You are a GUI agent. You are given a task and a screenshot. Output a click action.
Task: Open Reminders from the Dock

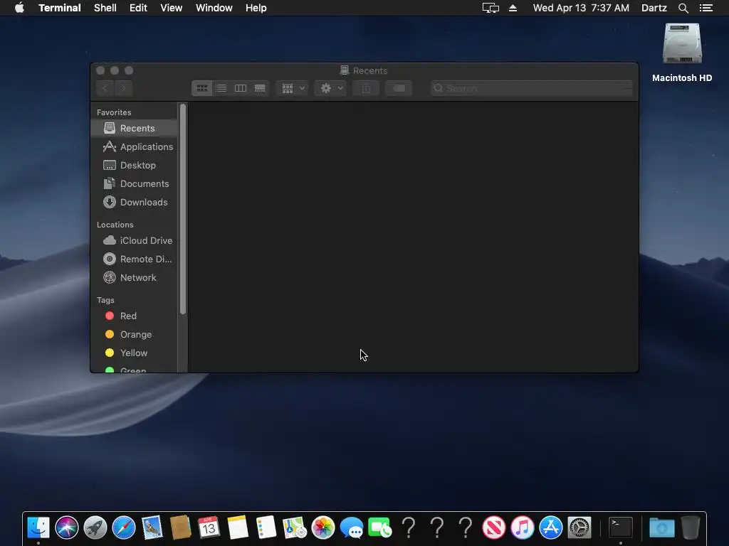(266, 528)
